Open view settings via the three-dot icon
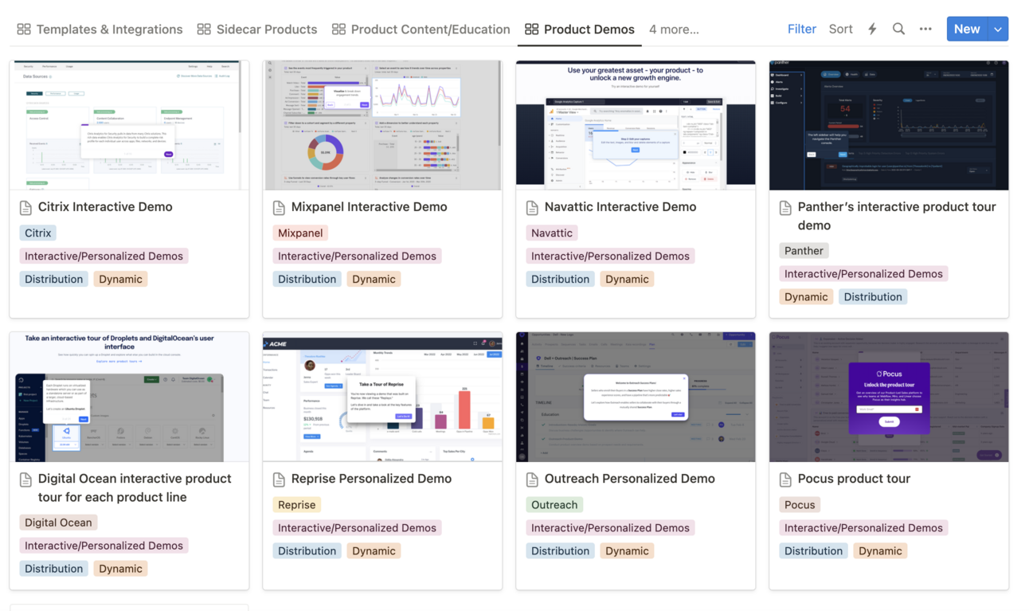 click(925, 29)
